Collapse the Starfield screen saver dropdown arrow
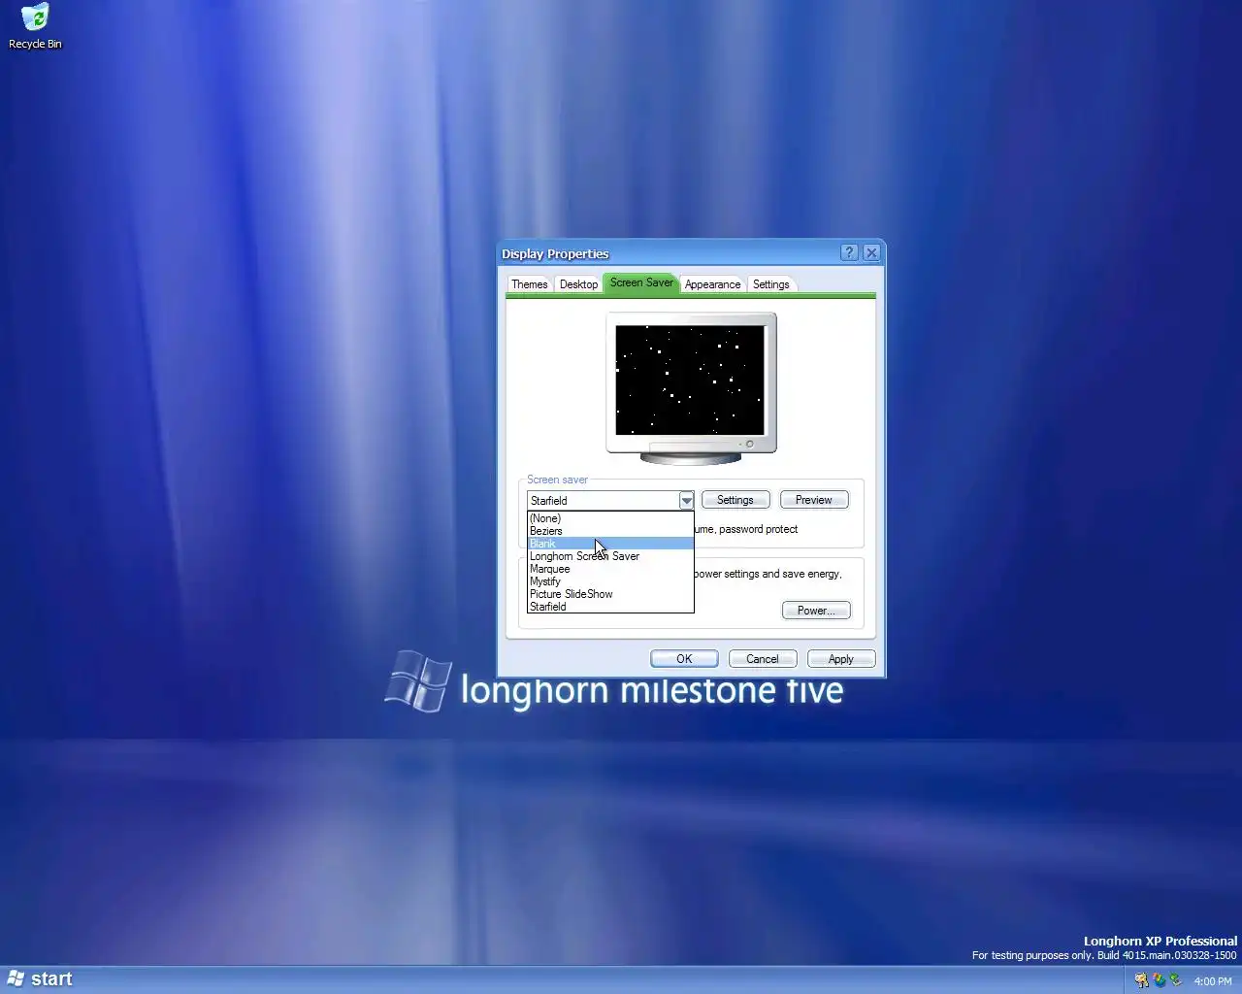The width and height of the screenshot is (1242, 994). [686, 501]
